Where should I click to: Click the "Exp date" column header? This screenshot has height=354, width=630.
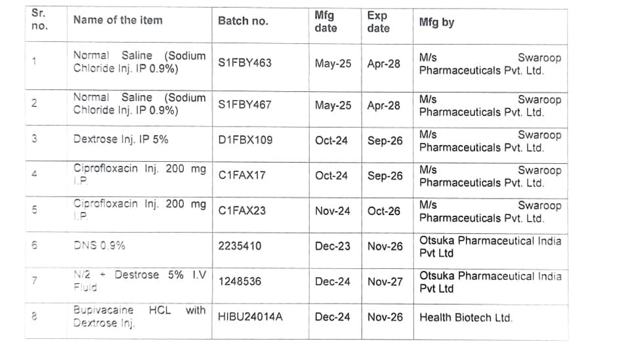click(378, 22)
